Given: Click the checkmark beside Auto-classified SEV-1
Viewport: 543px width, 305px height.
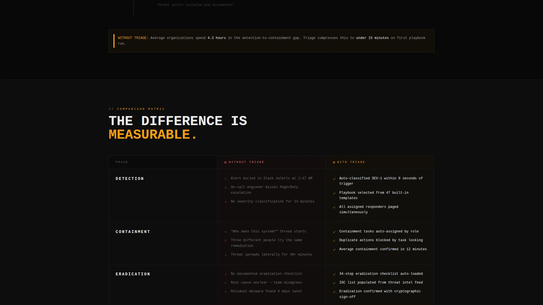Looking at the screenshot, I should (x=334, y=179).
